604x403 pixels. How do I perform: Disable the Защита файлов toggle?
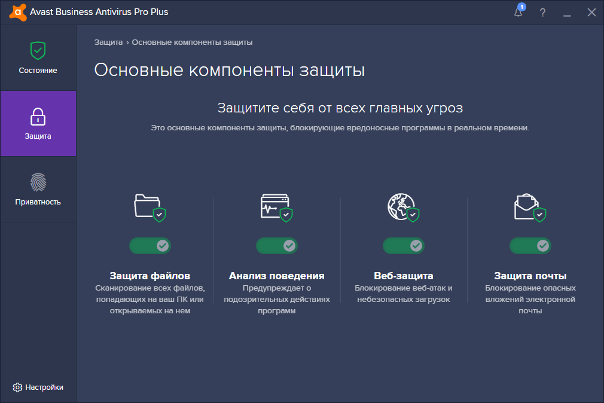(x=150, y=246)
